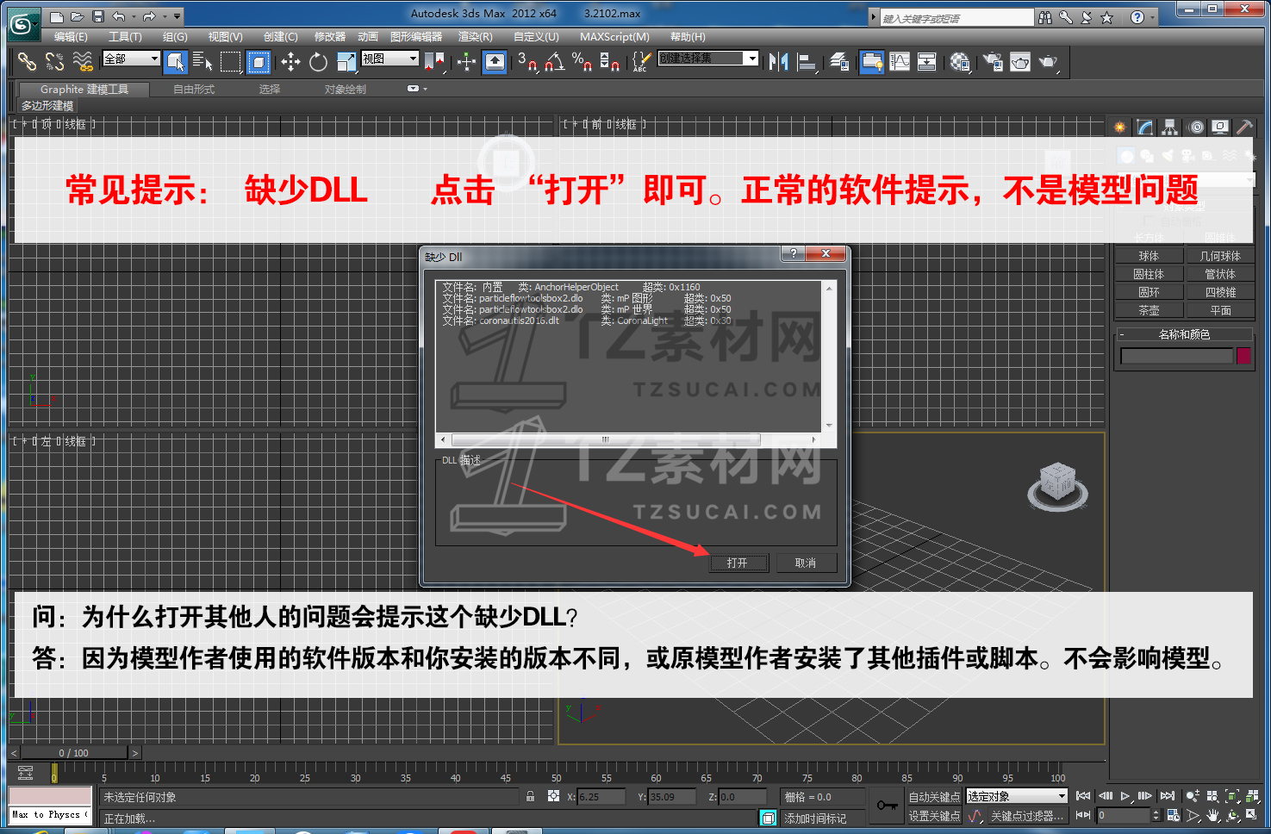
Task: Open the 编辑(E) menu
Action: (x=71, y=37)
